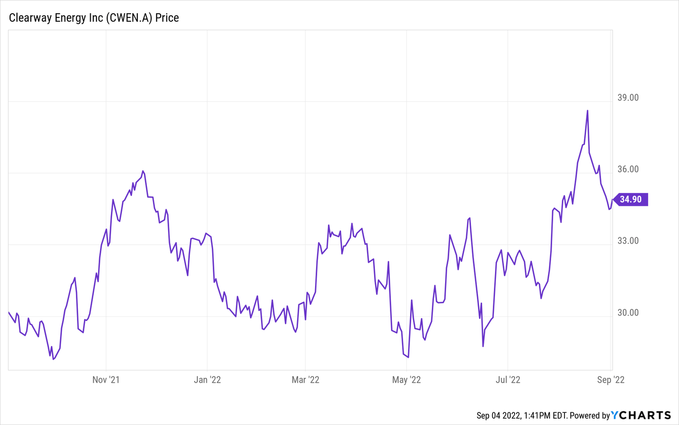
Task: Click the Powered by text in footer
Action: (x=589, y=415)
